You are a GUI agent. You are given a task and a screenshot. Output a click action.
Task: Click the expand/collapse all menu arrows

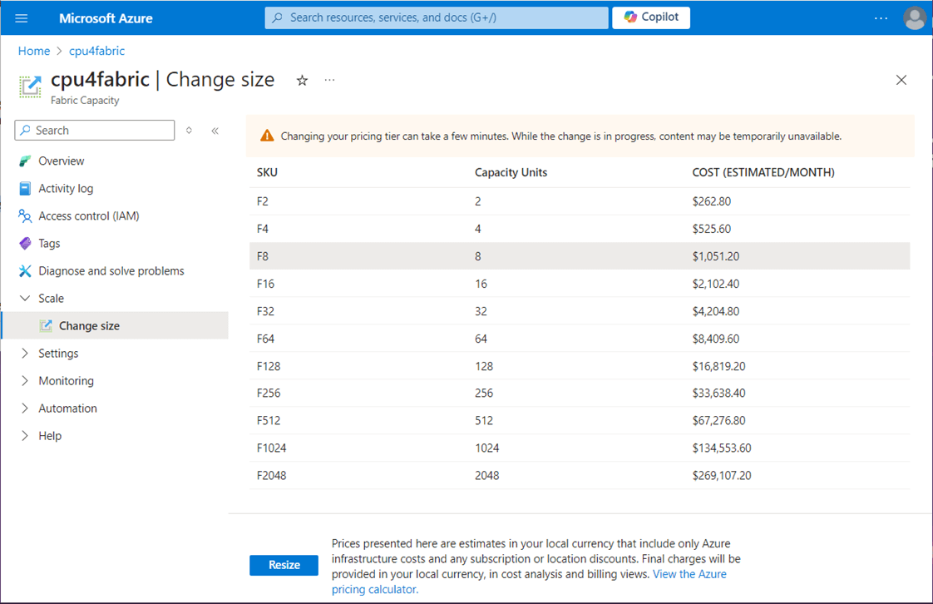190,131
